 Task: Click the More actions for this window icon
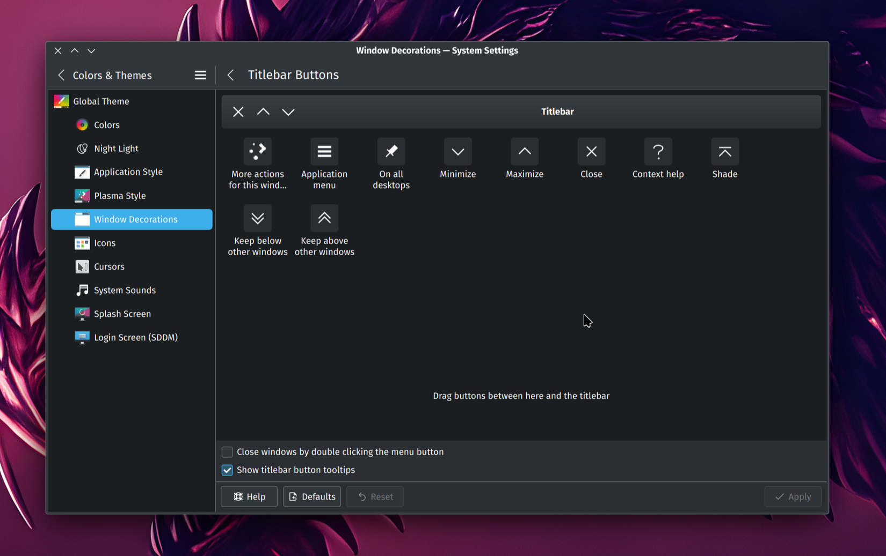[258, 151]
